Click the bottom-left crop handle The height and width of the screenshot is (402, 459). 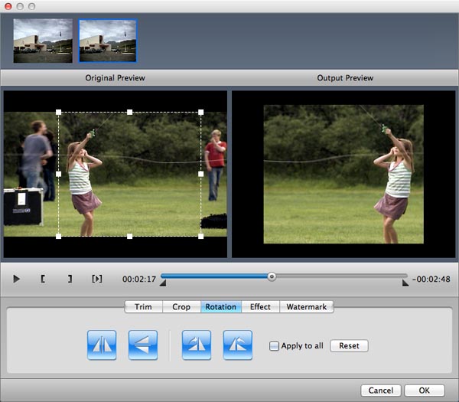point(59,236)
